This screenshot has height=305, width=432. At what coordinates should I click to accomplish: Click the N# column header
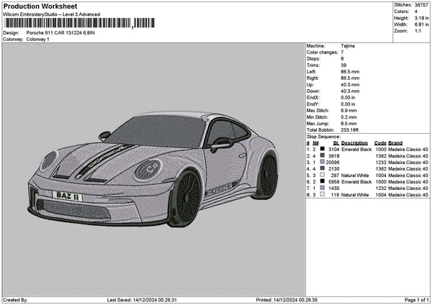click(316, 142)
